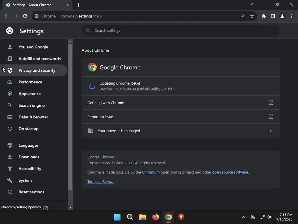
Task: Open the taskbar clock and date
Action: (284, 217)
